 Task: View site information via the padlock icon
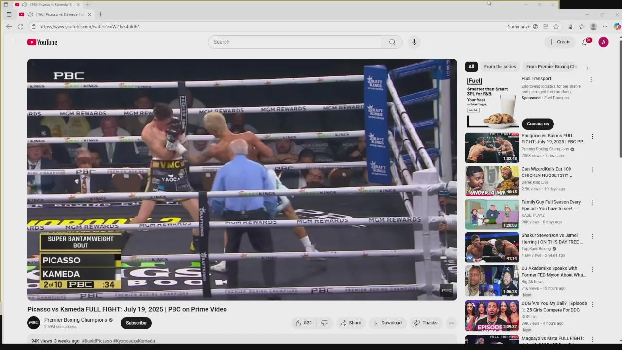tap(33, 27)
